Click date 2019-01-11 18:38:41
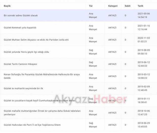Image resolution: width=157 pixels, height=133 pixels. tap(144, 101)
